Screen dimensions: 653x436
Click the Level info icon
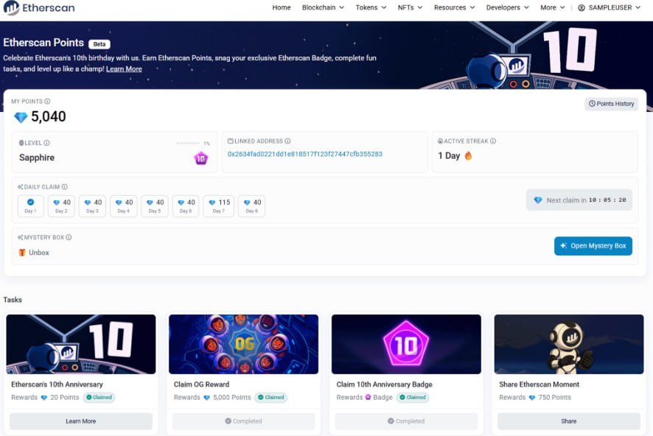tap(46, 143)
